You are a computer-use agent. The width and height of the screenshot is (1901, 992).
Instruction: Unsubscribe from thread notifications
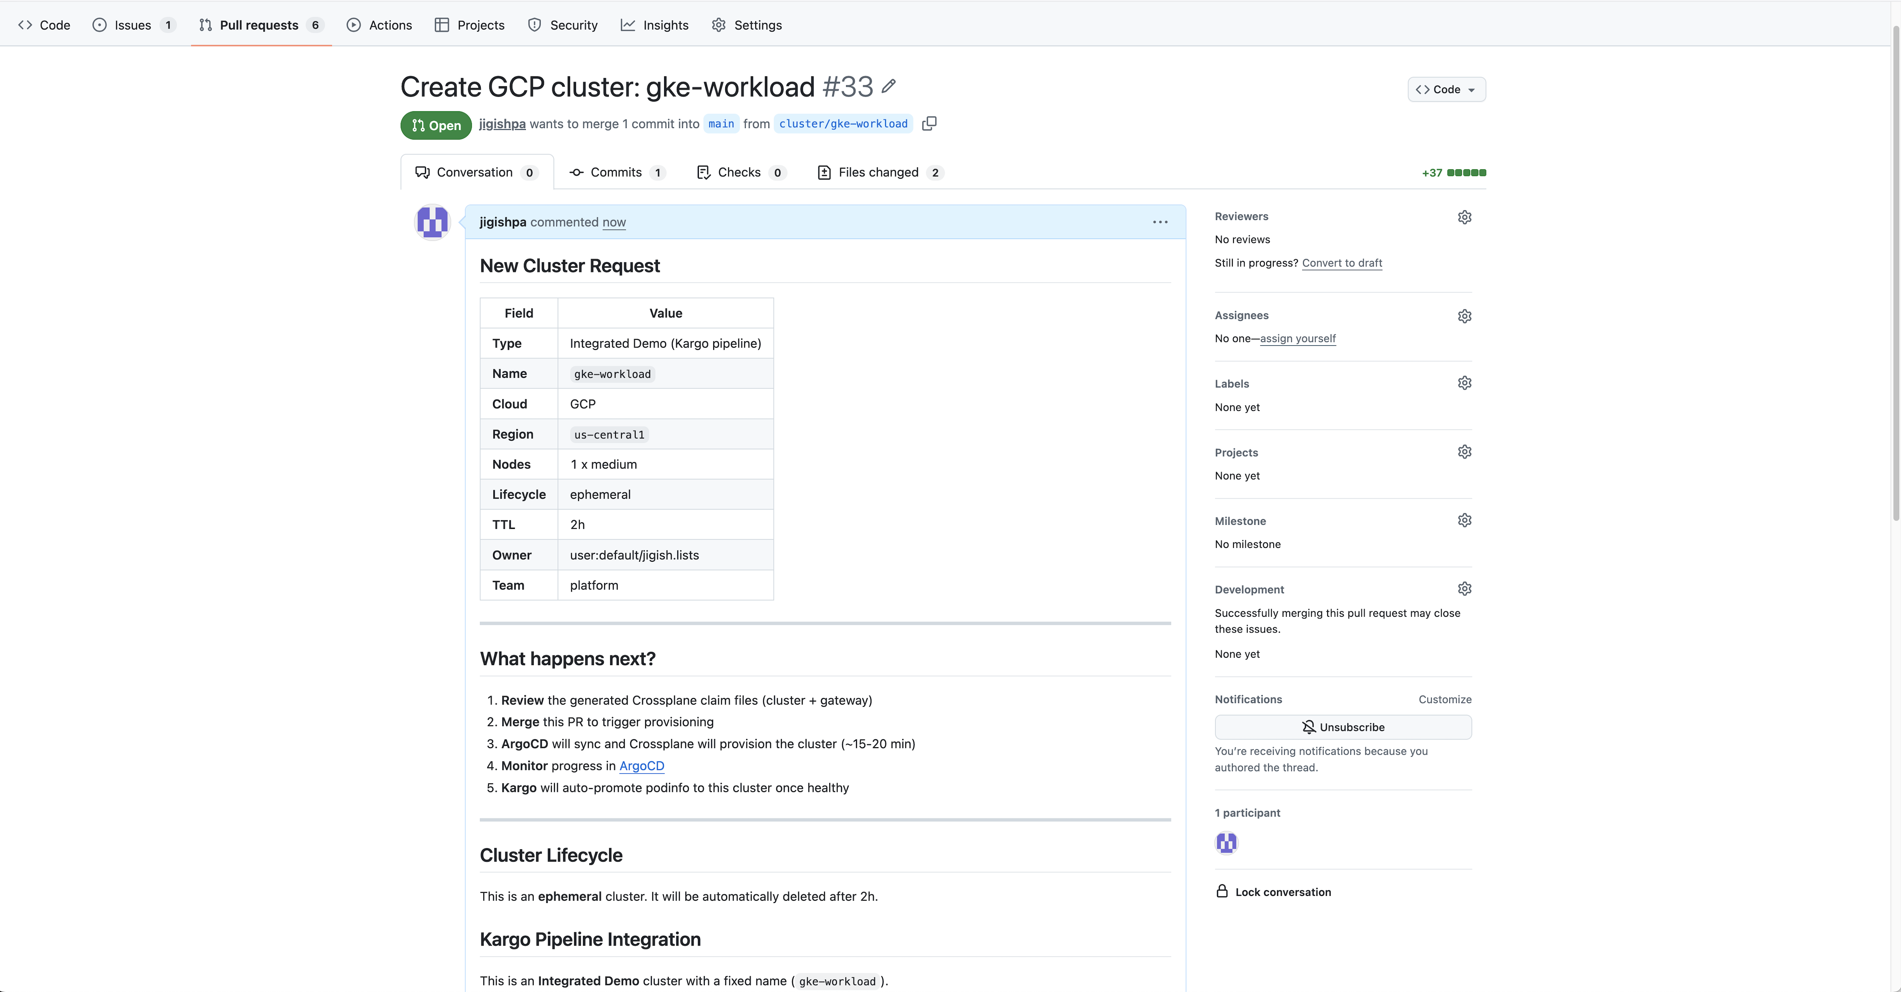tap(1343, 726)
